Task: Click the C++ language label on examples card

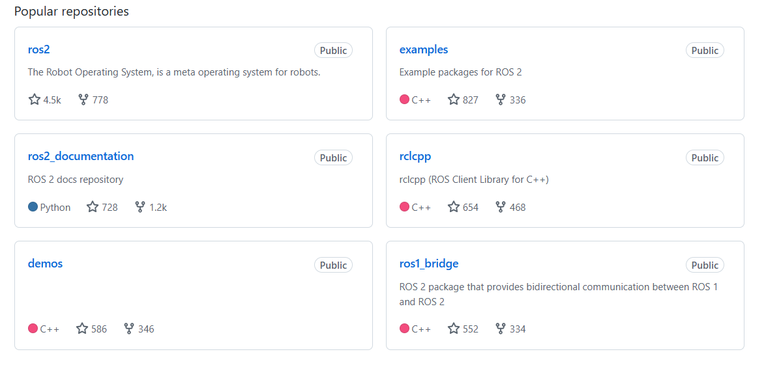Action: (421, 100)
